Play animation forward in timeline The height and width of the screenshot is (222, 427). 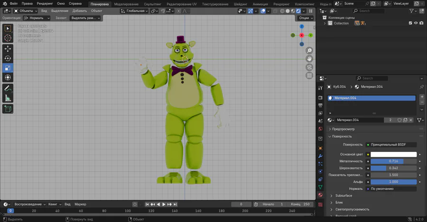(164, 204)
